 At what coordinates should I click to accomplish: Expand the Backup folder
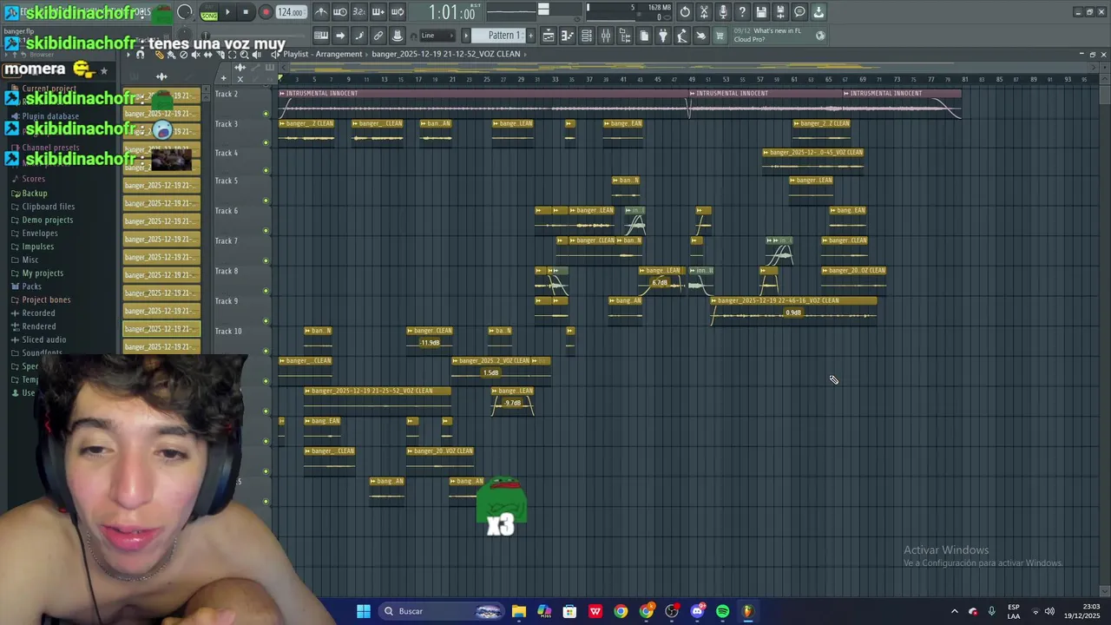point(35,194)
